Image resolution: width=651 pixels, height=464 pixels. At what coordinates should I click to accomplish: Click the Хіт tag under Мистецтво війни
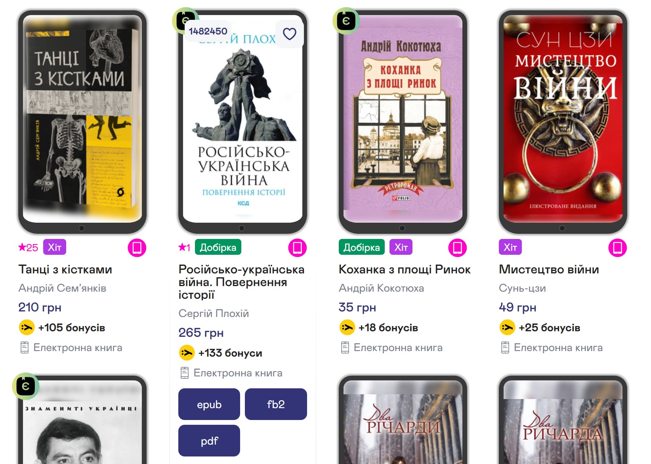coord(510,247)
